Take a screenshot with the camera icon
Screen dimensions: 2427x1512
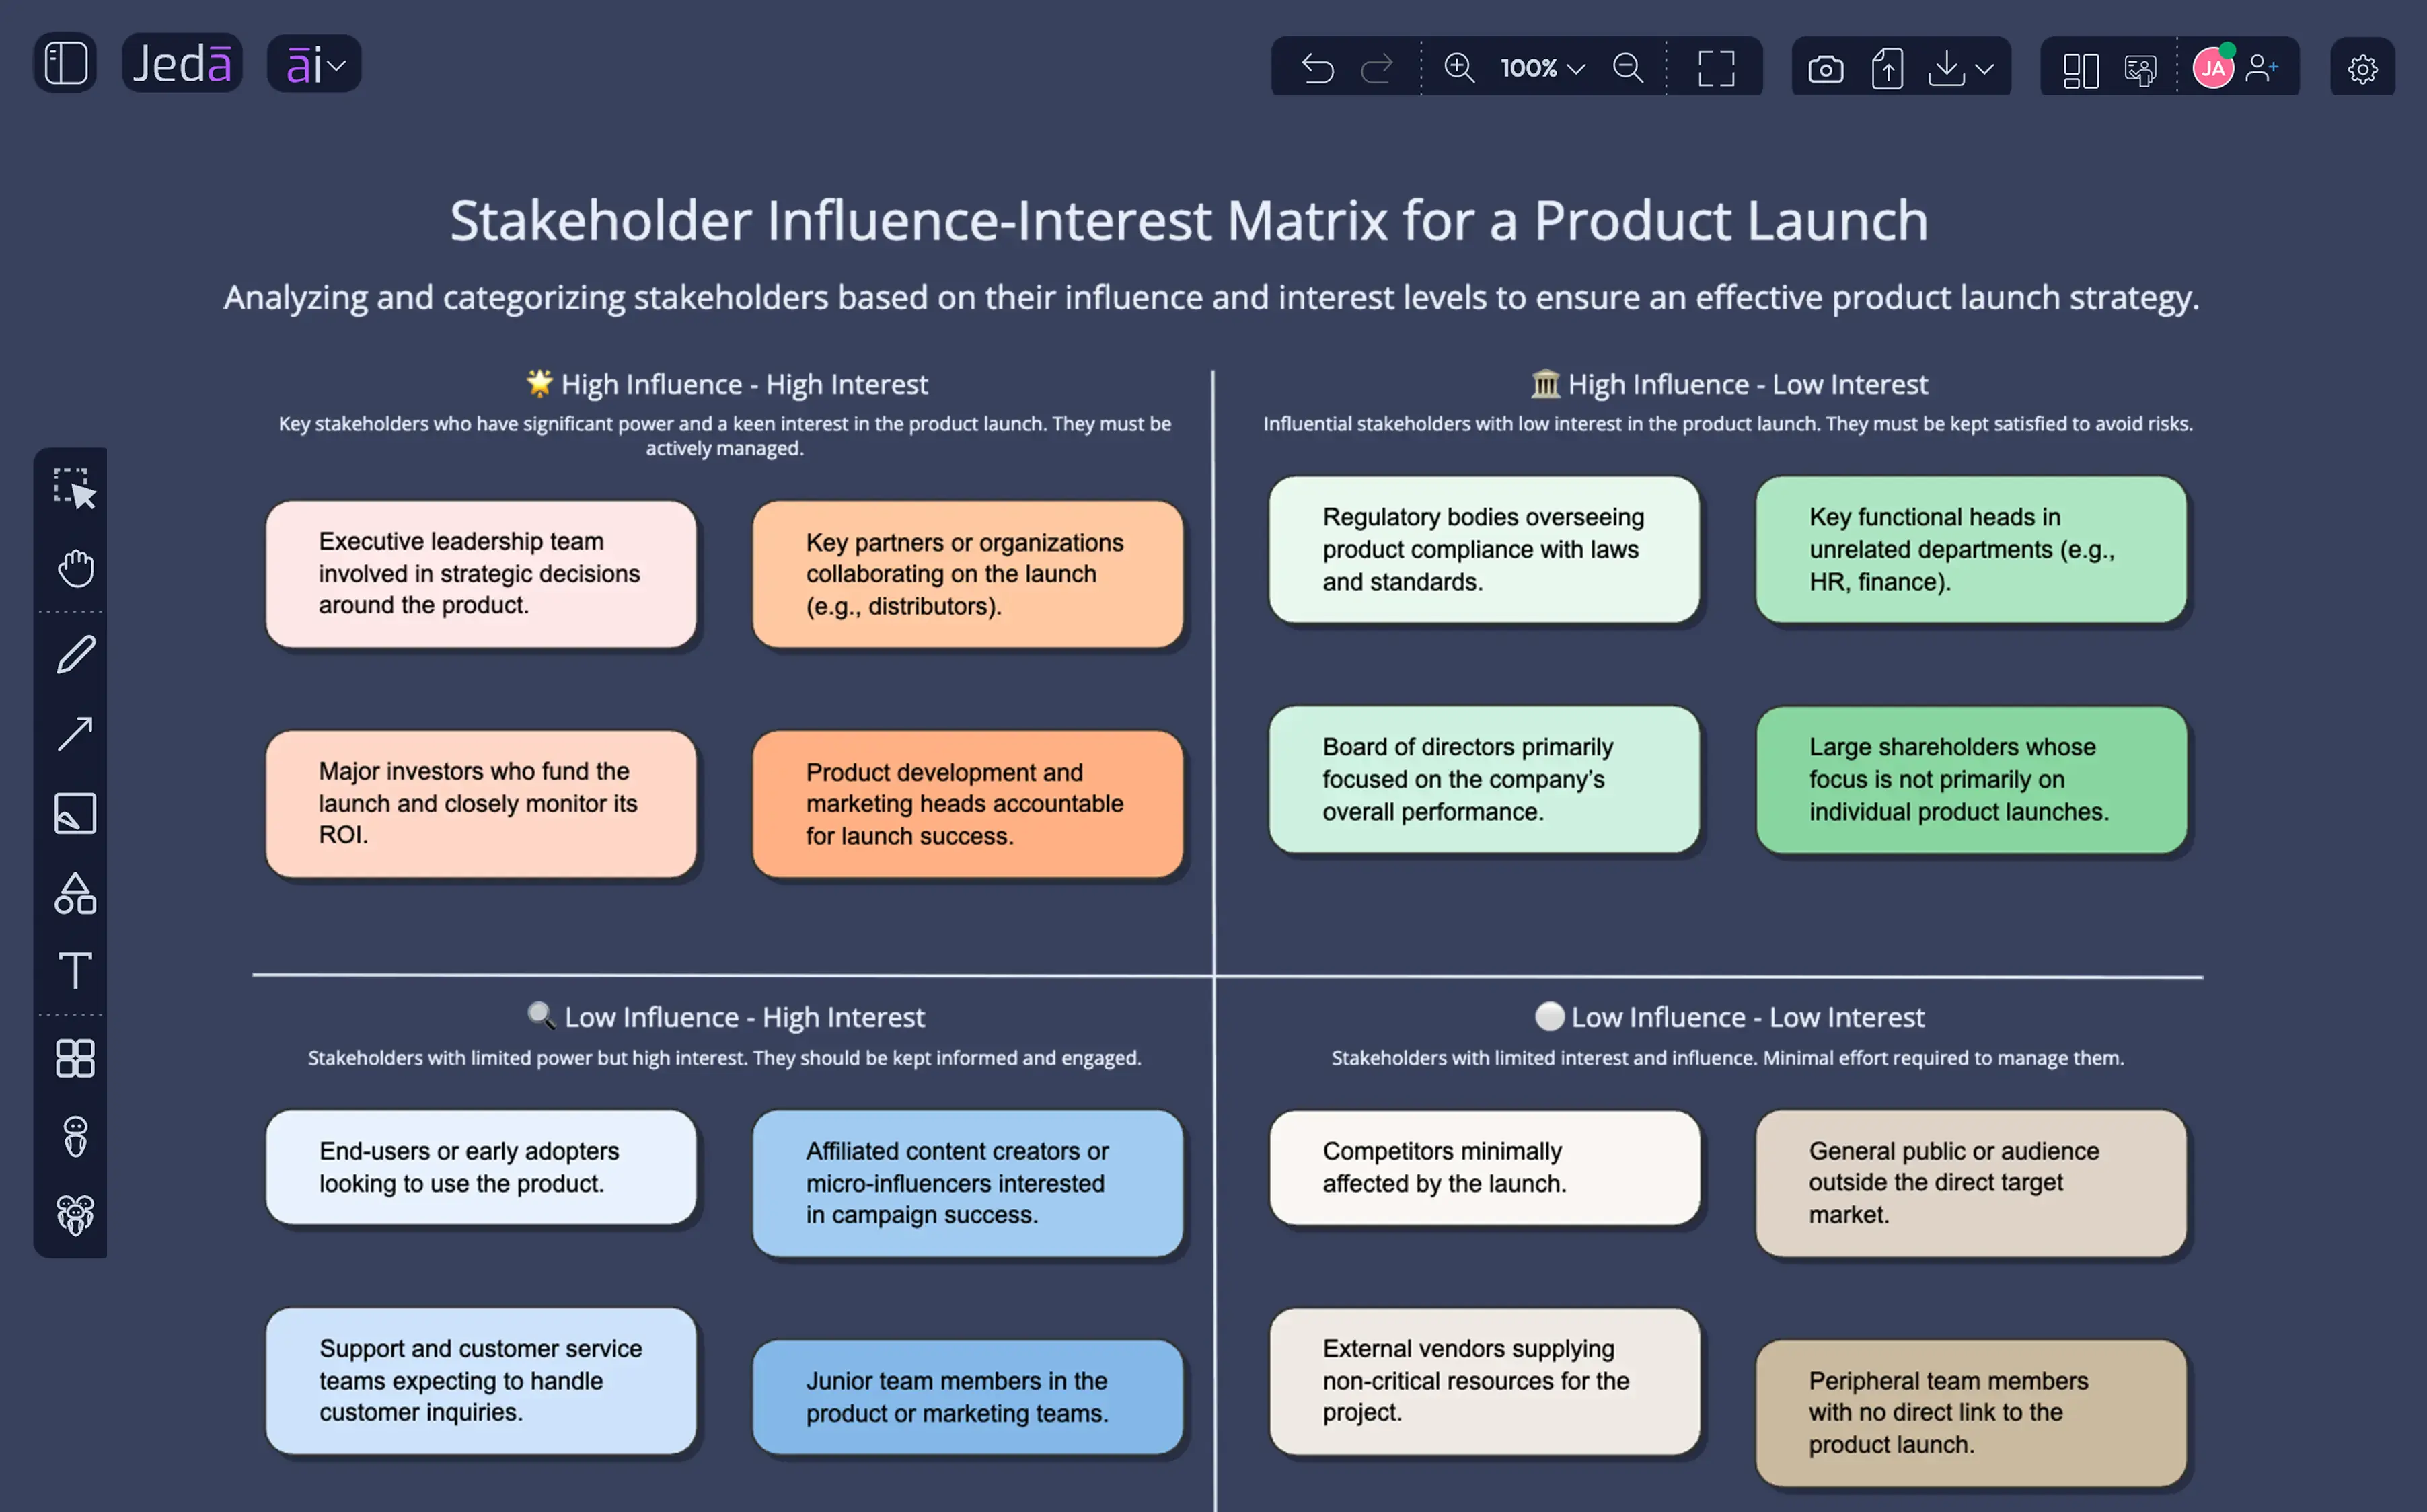[1825, 69]
